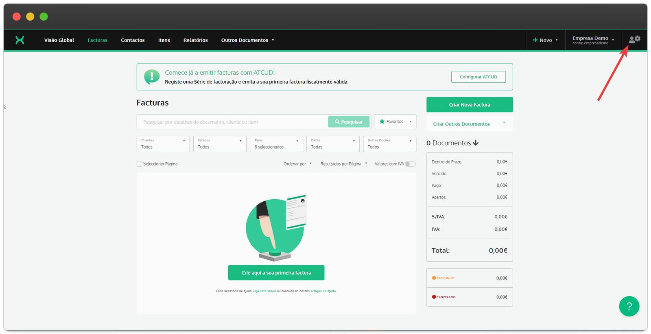The height and width of the screenshot is (334, 651).
Task: Open the Relatórios menu item
Action: pos(195,40)
